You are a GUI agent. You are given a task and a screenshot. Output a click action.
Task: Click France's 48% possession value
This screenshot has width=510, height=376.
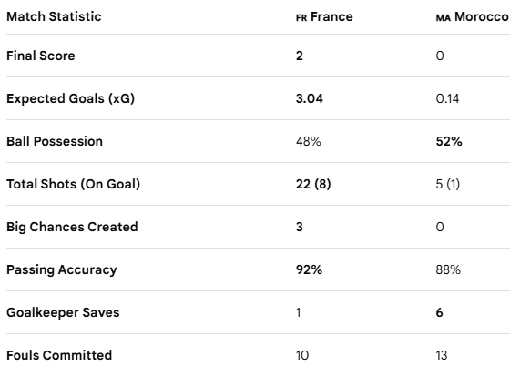pyautogui.click(x=309, y=141)
